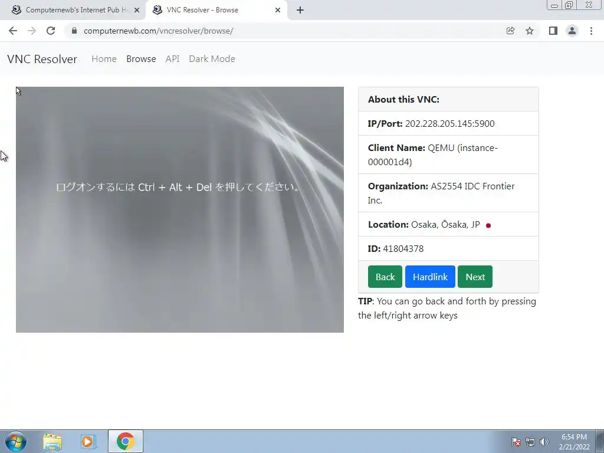Click the VNC Resolver brand title
Viewport: 604px width, 453px height.
coord(42,59)
